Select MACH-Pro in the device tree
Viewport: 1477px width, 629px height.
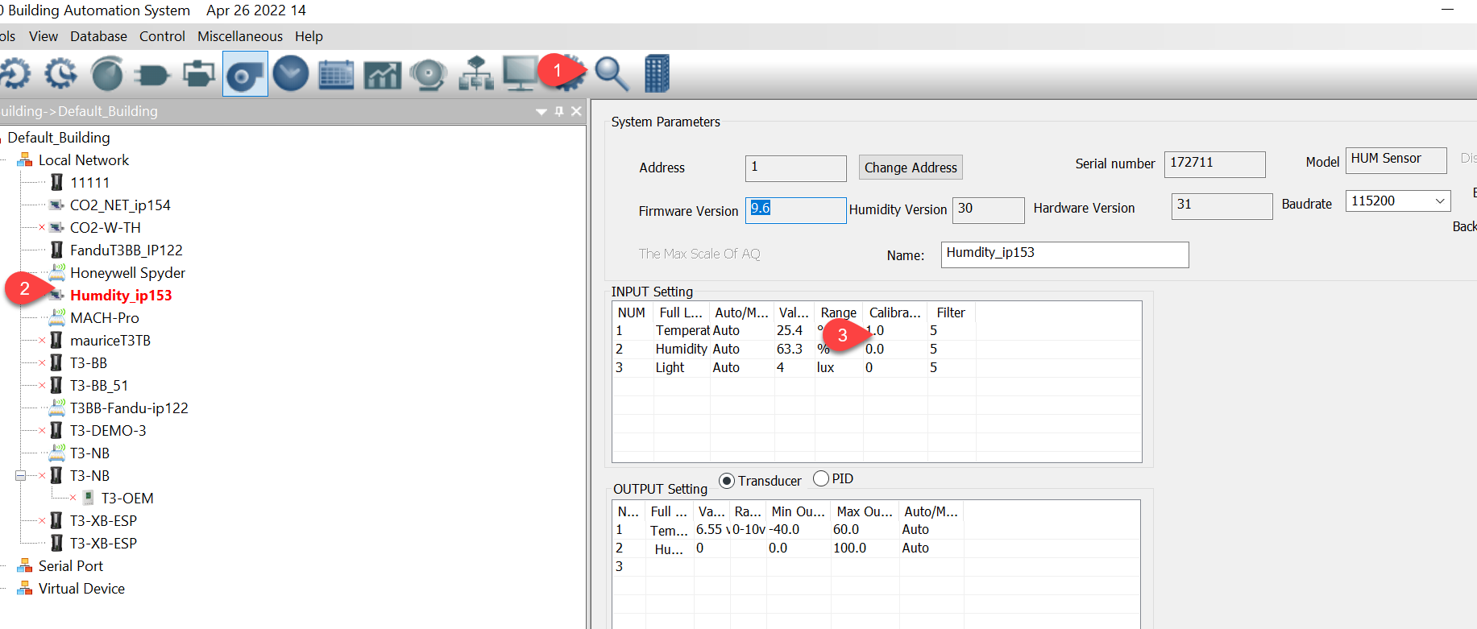click(104, 318)
